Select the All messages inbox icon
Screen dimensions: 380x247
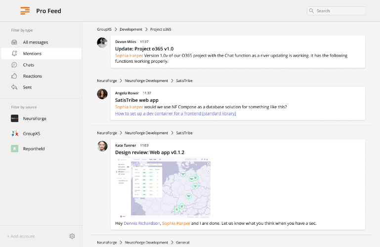pyautogui.click(x=14, y=42)
